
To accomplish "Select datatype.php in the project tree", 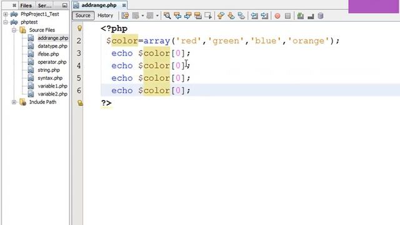I will (x=52, y=46).
